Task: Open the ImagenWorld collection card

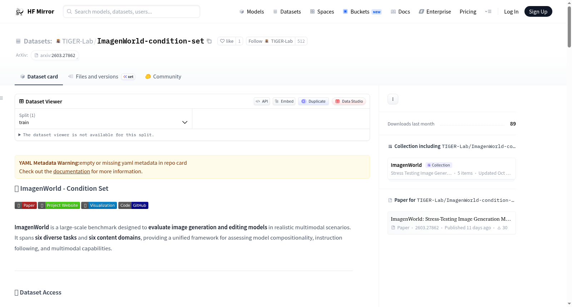Action: click(452, 169)
